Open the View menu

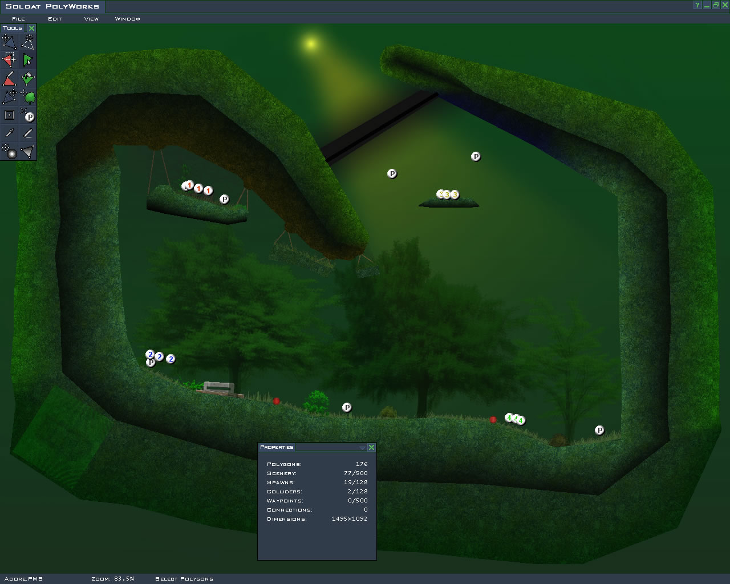[x=91, y=19]
